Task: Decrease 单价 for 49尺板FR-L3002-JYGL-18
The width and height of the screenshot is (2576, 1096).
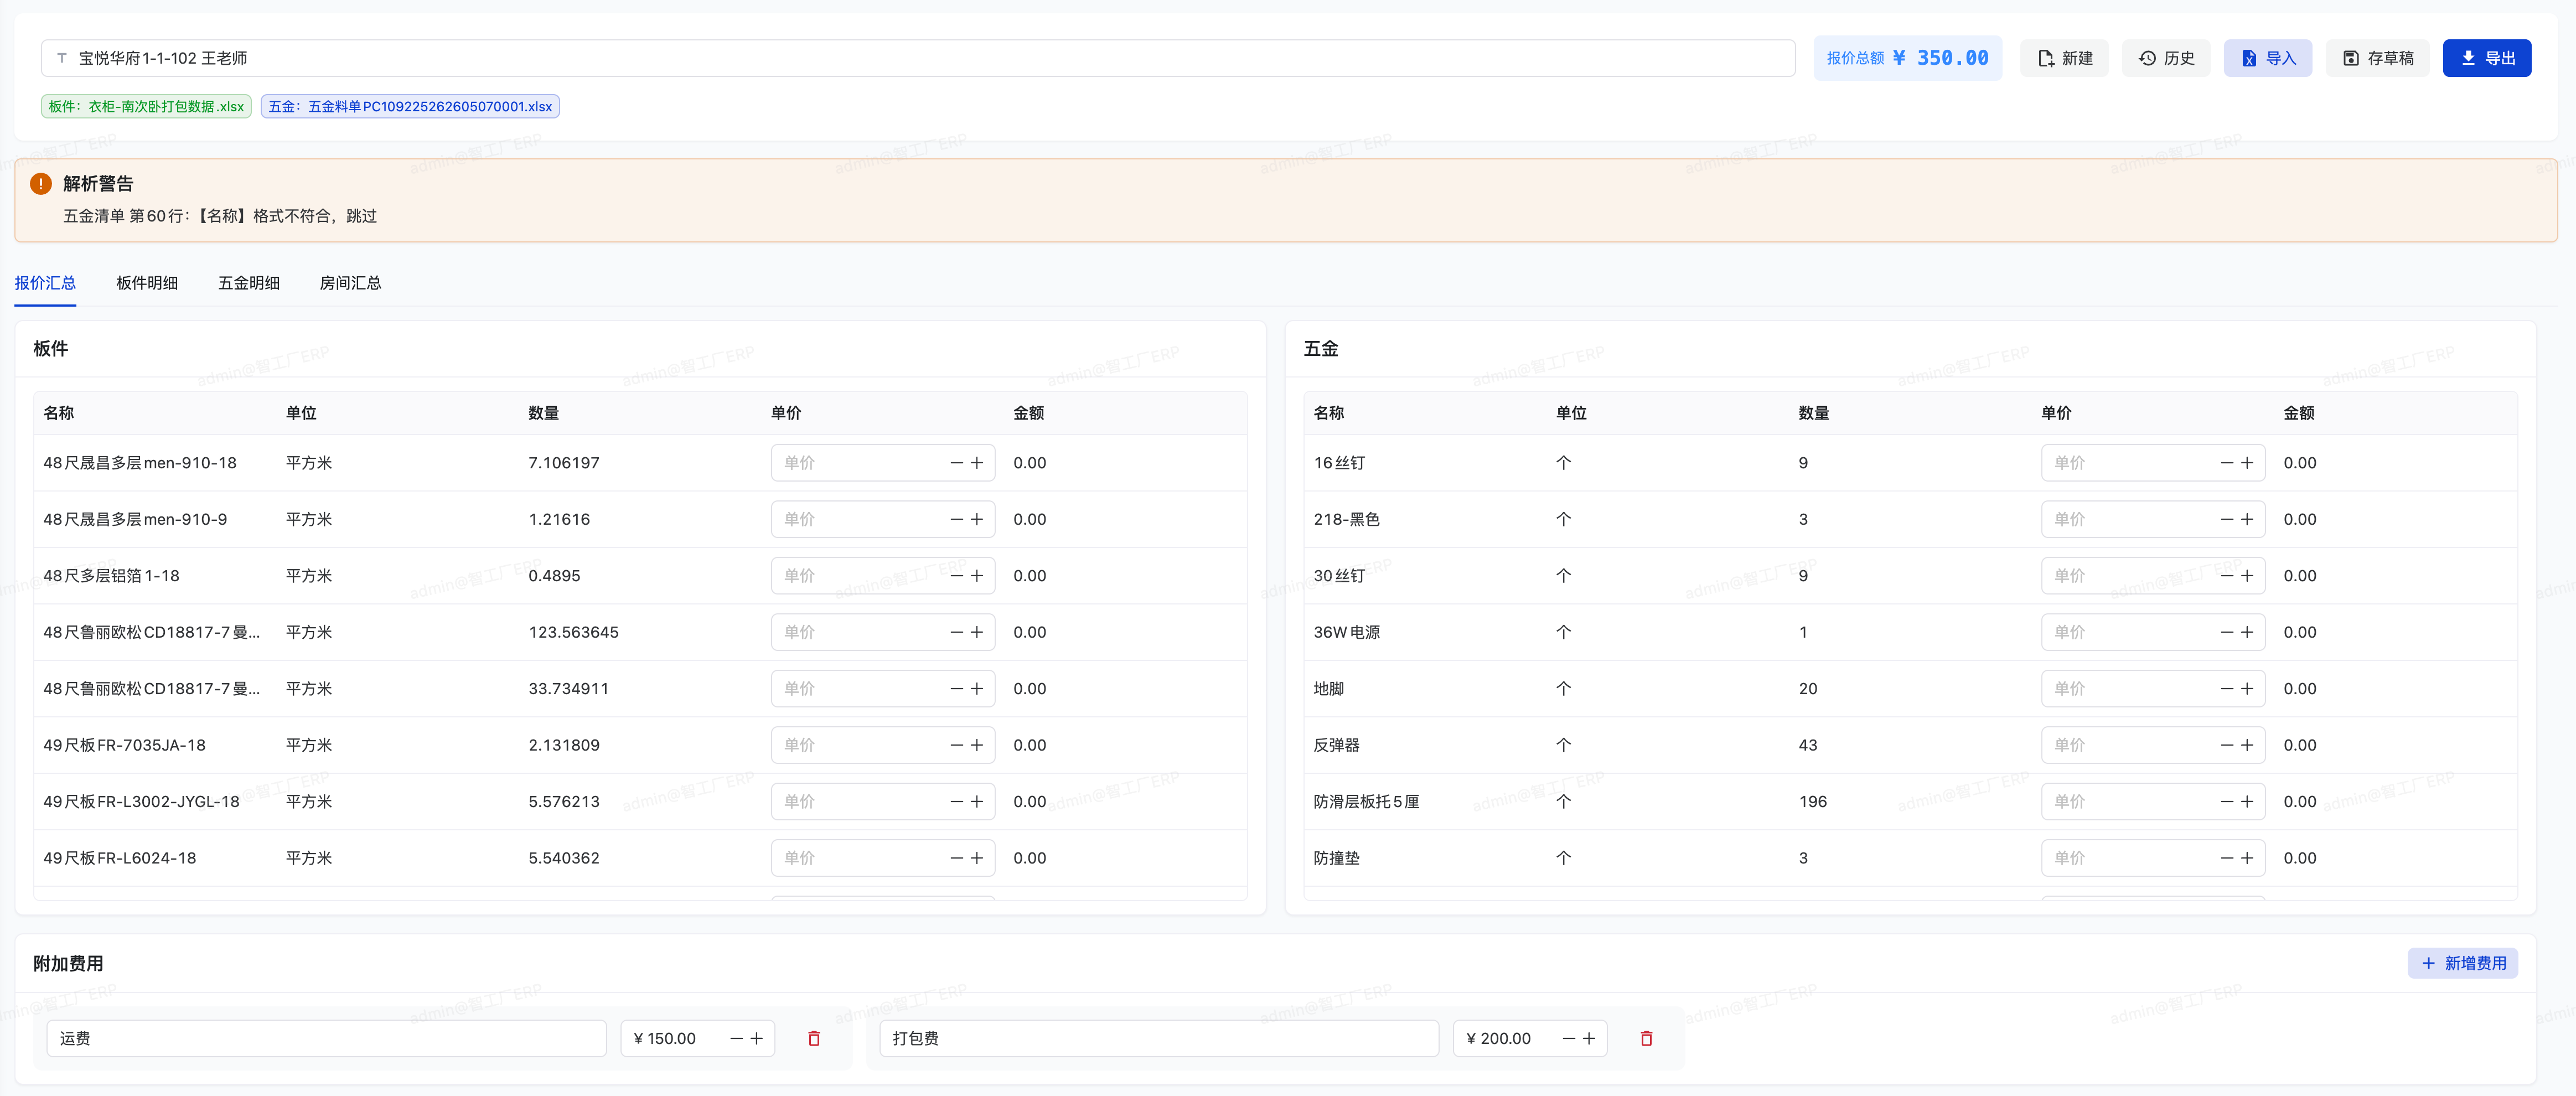Action: pos(956,802)
